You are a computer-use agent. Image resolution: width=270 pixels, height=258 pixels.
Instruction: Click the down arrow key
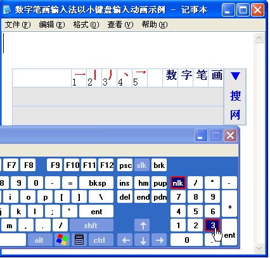pyautogui.click(x=143, y=240)
